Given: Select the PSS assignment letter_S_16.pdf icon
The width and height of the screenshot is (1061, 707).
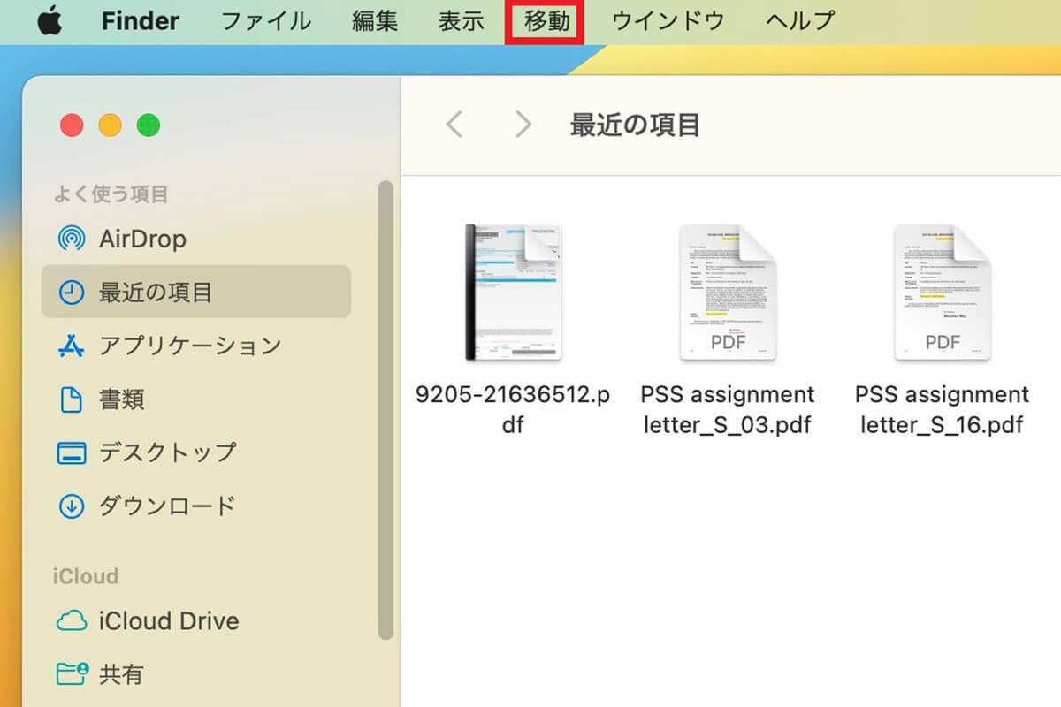Looking at the screenshot, I should (942, 293).
